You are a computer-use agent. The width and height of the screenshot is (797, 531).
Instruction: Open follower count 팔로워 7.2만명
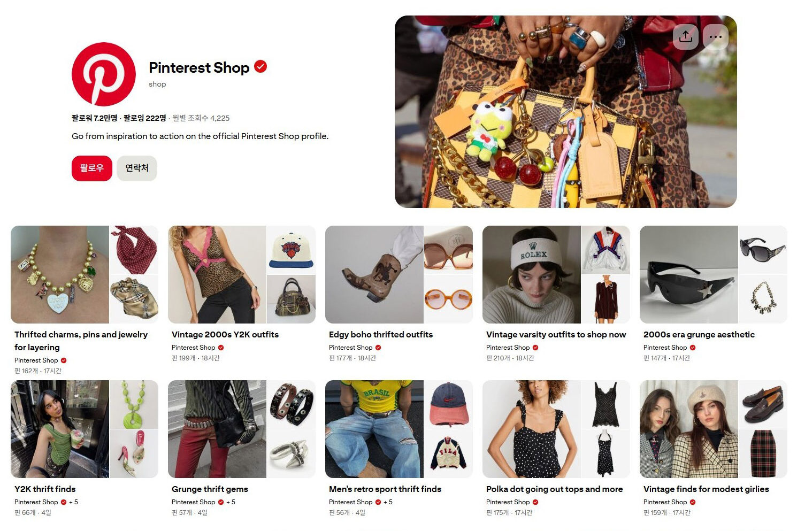coord(95,118)
